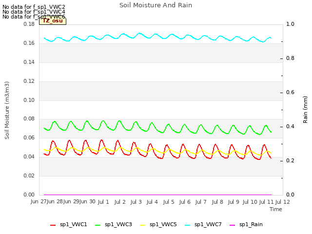Image resolution: width=312 pixels, height=234 pixels.
Task: Click the No data for f_sp1_VWC2 message
Action: [34, 7]
